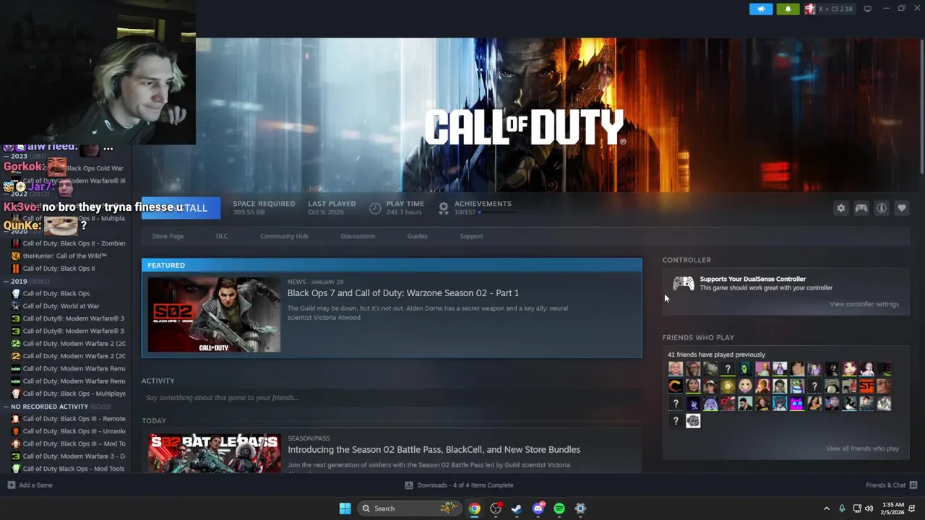Open Season 02 Battle Pass article title

tap(434, 449)
